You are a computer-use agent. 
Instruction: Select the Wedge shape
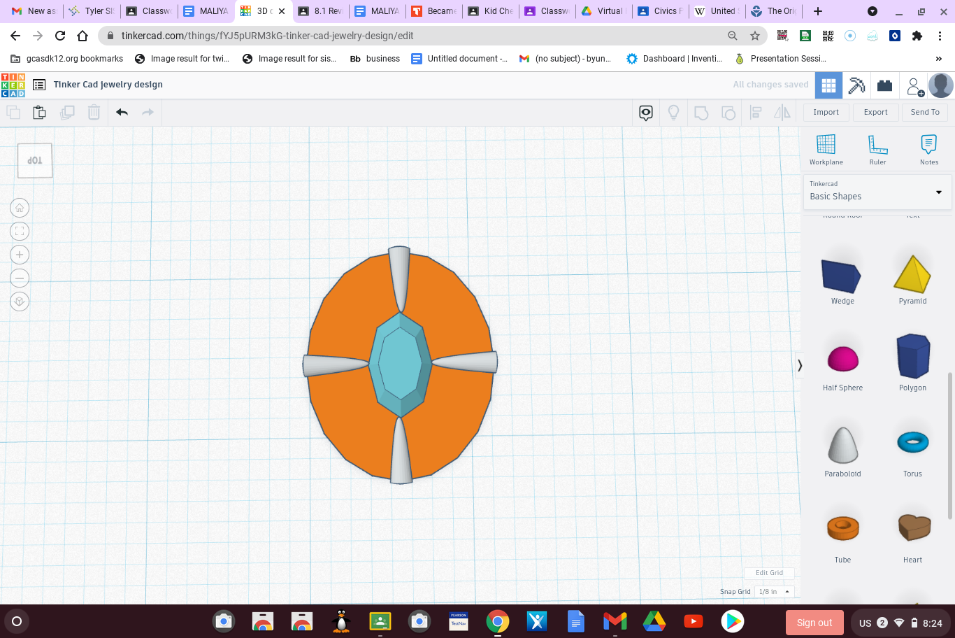(842, 276)
